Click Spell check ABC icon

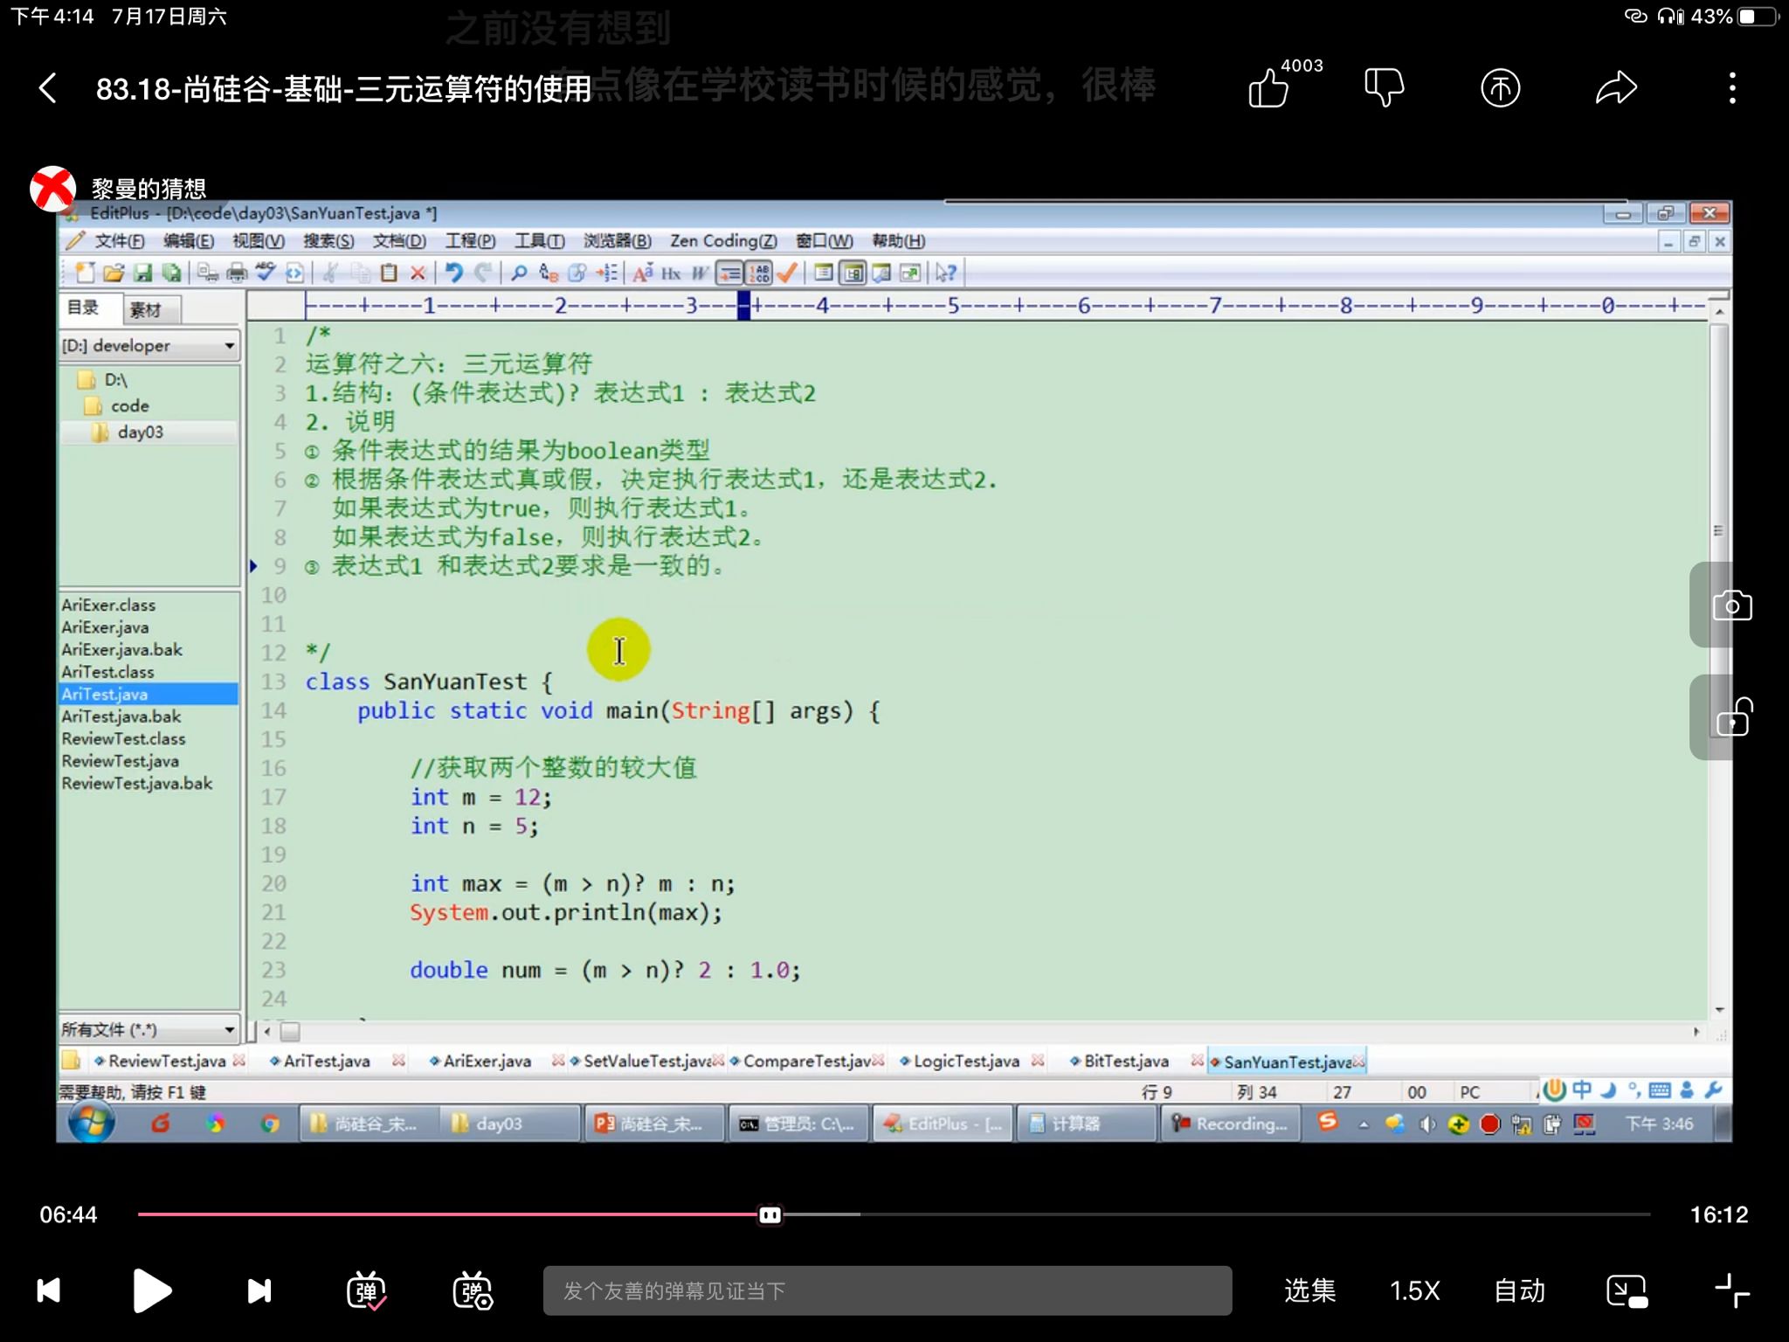point(266,273)
